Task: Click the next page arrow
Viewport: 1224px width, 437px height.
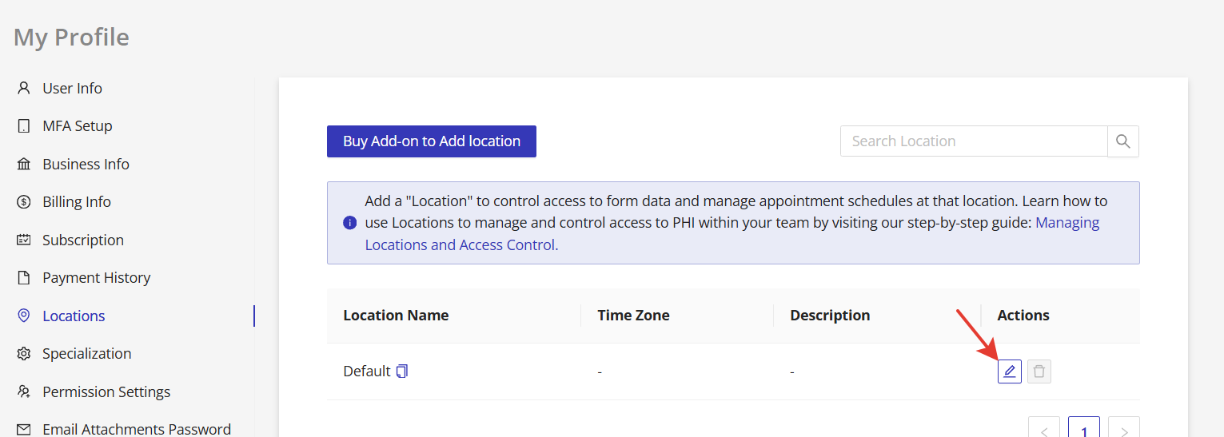Action: click(1123, 429)
